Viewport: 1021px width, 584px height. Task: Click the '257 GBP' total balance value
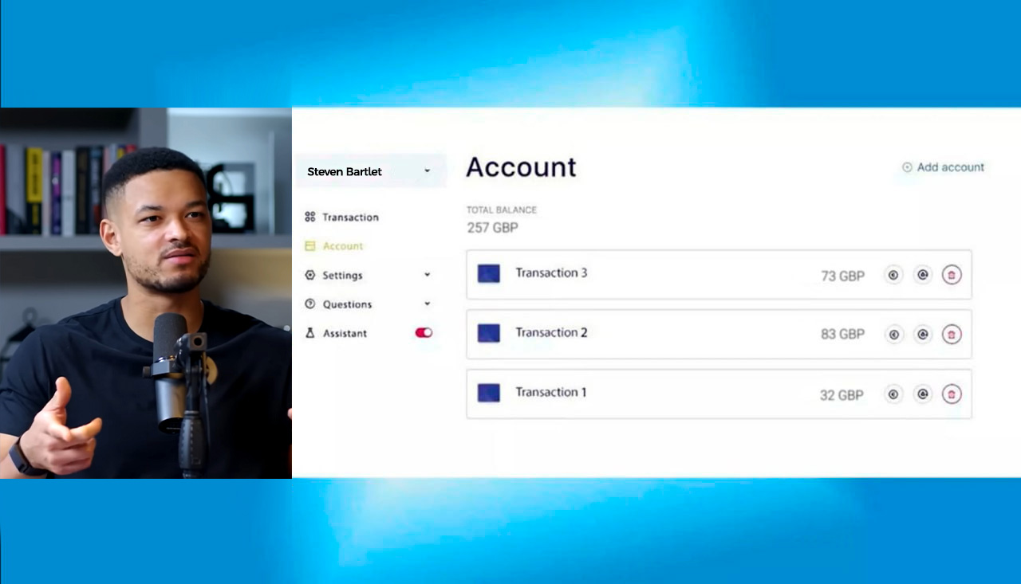tap(492, 228)
